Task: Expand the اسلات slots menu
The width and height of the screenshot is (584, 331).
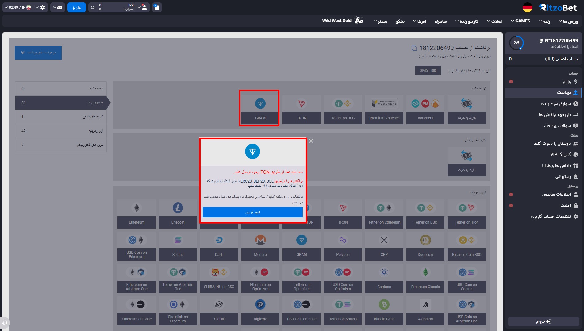Action: (x=495, y=21)
